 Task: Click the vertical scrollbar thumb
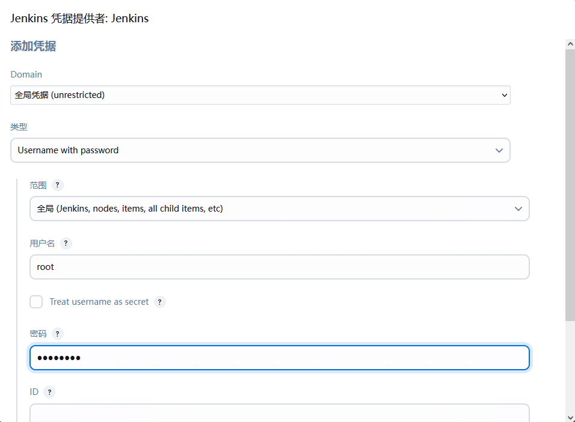(x=570, y=180)
